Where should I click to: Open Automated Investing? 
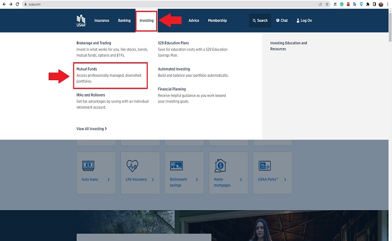(174, 69)
